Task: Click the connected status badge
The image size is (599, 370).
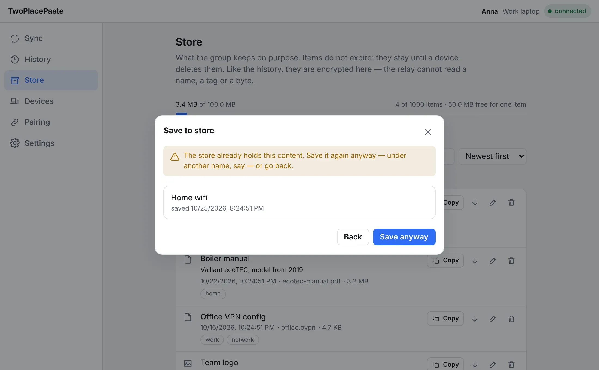Action: click(567, 11)
